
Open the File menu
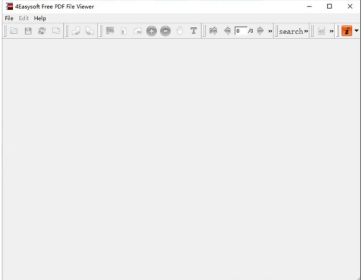(x=9, y=18)
